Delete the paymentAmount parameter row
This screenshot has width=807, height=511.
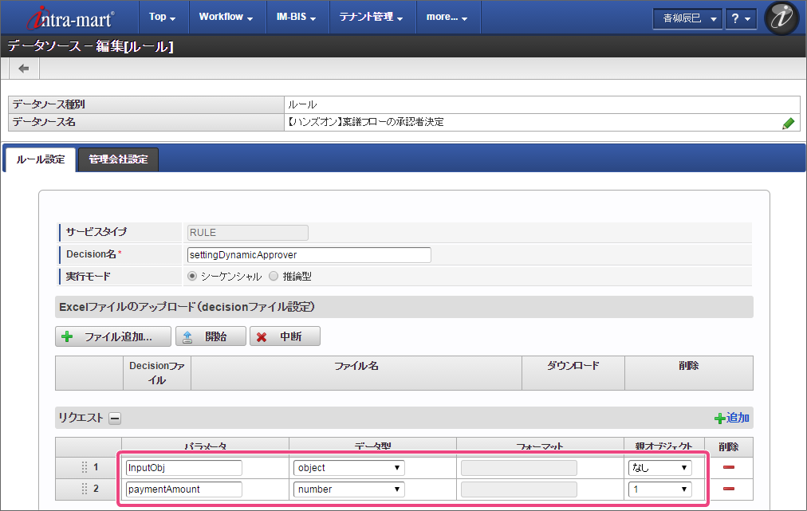[x=728, y=489]
